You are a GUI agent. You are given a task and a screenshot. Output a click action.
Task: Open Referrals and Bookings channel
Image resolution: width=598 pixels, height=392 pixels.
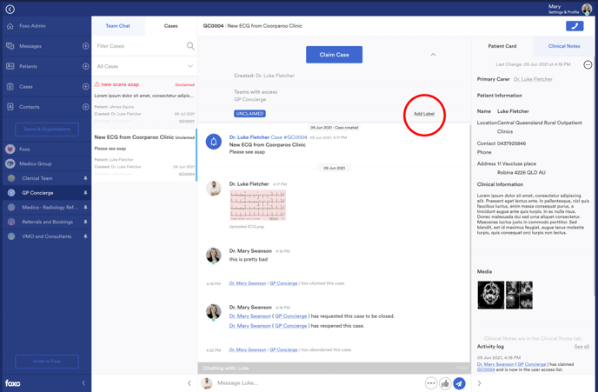[x=46, y=222]
